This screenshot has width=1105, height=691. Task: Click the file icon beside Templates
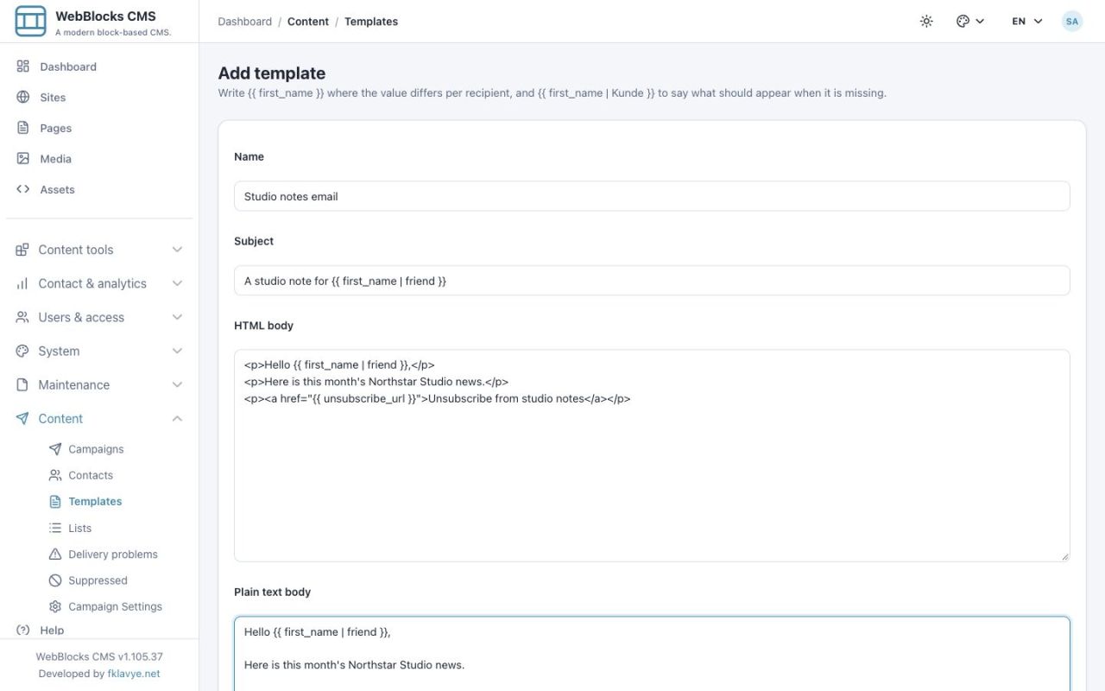point(55,502)
